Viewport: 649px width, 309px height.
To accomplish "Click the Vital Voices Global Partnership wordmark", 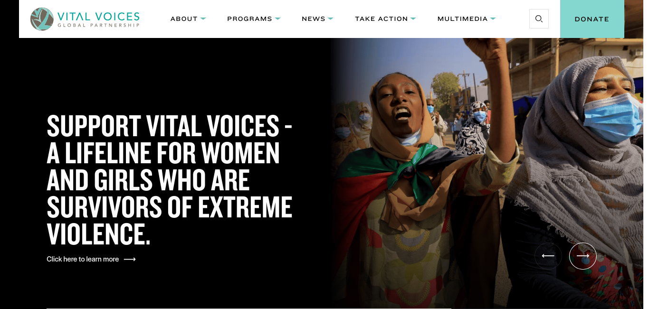I will pyautogui.click(x=98, y=19).
